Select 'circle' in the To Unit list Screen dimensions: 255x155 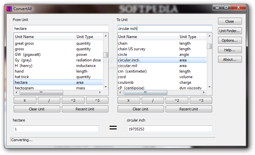click(x=162, y=55)
